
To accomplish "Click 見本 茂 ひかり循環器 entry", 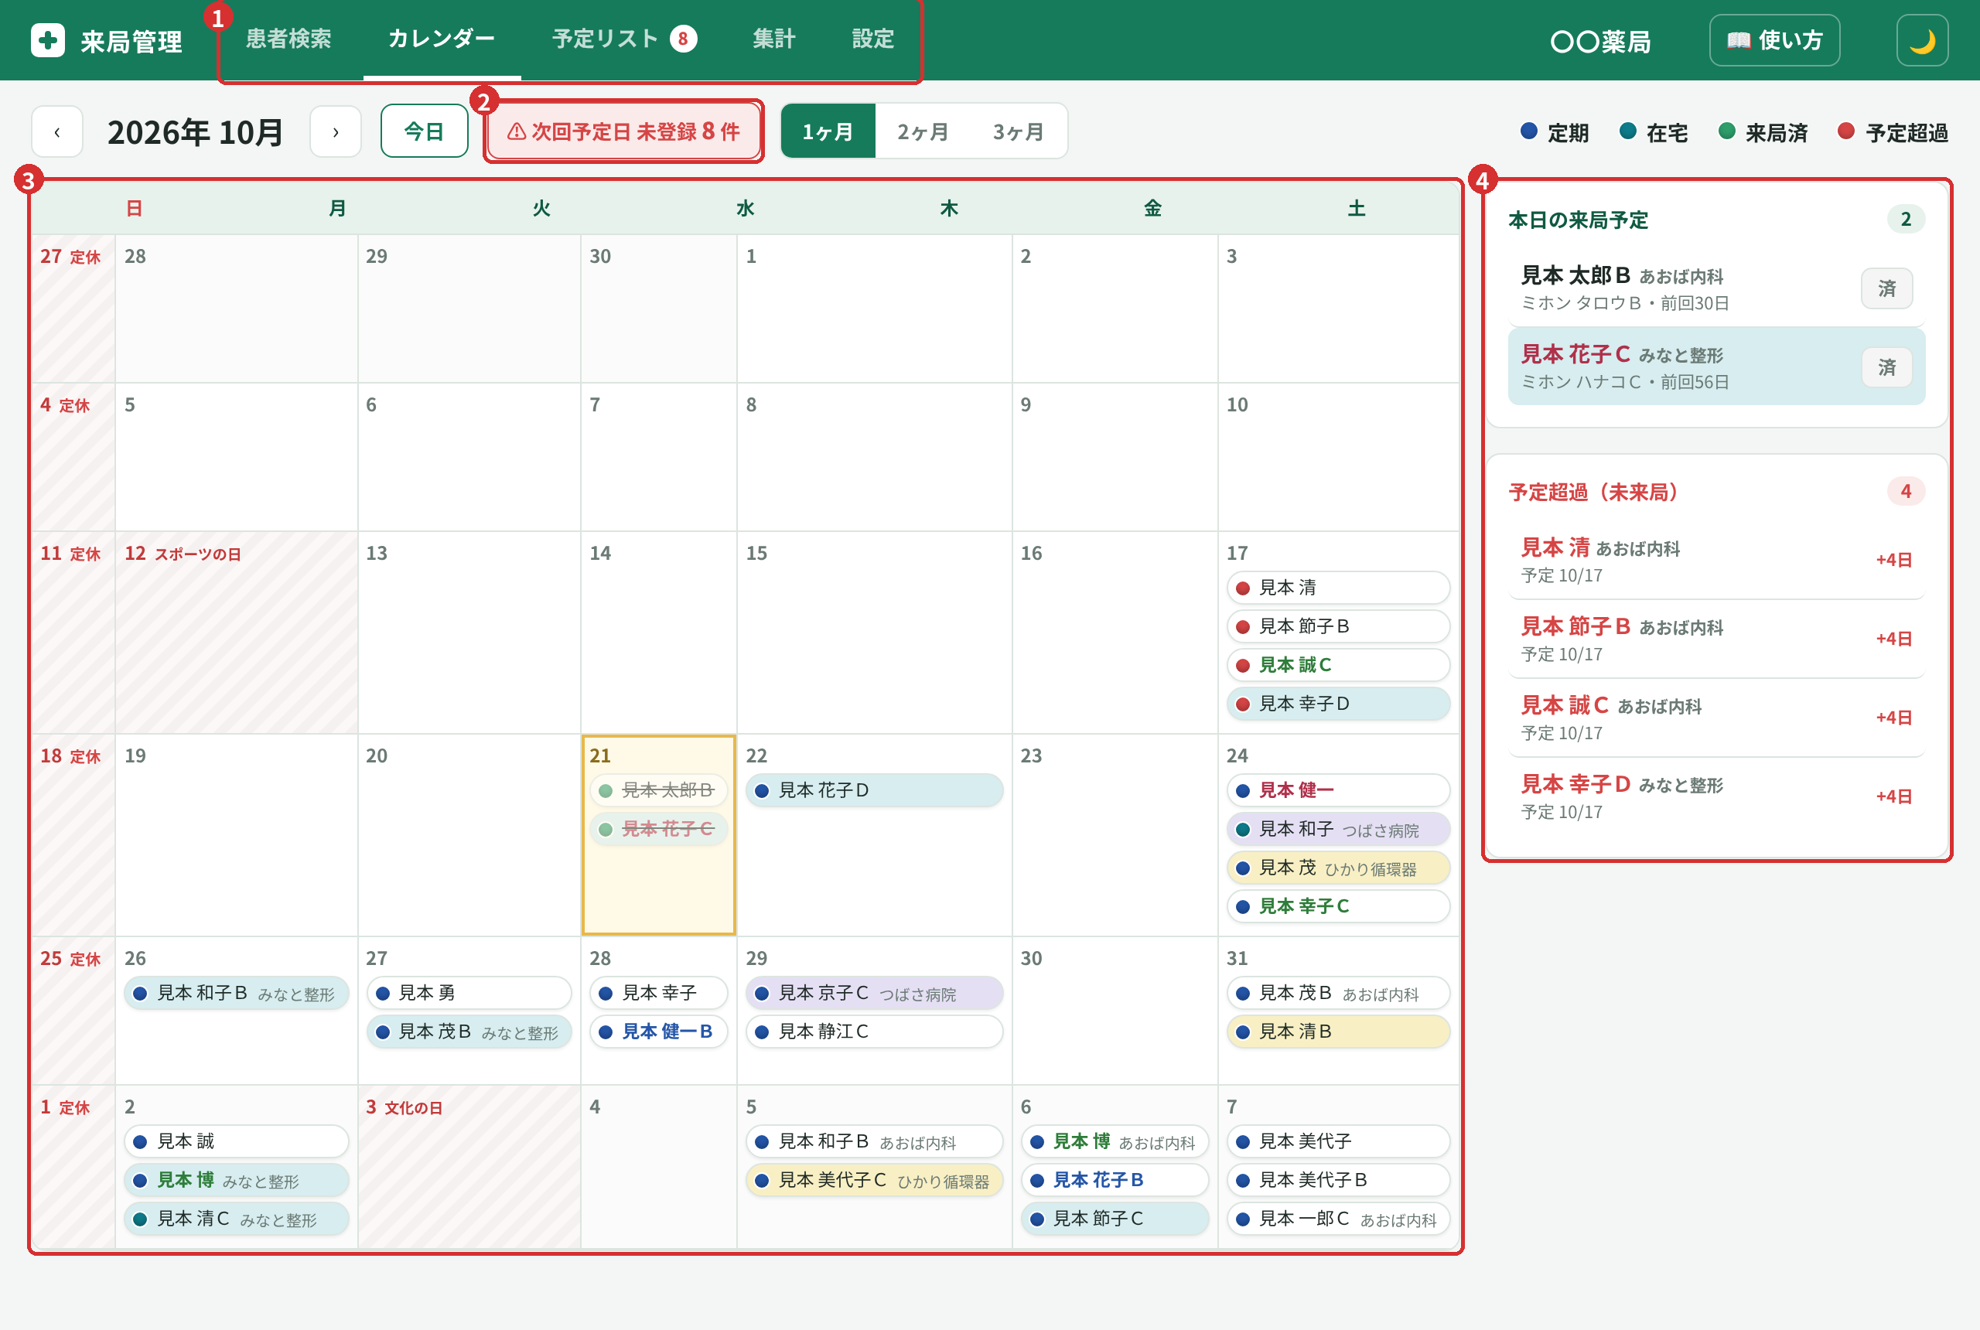I will tap(1338, 868).
